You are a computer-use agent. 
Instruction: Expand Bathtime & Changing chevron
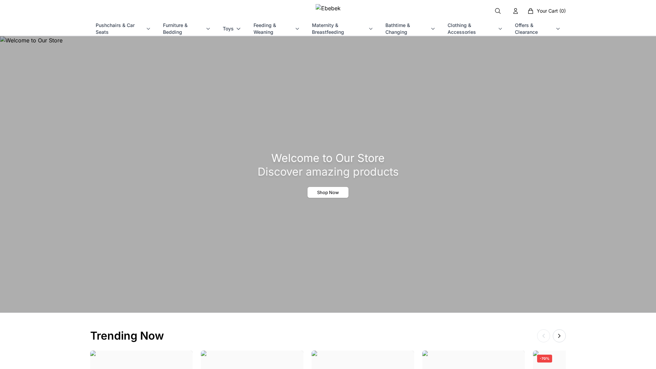433,29
